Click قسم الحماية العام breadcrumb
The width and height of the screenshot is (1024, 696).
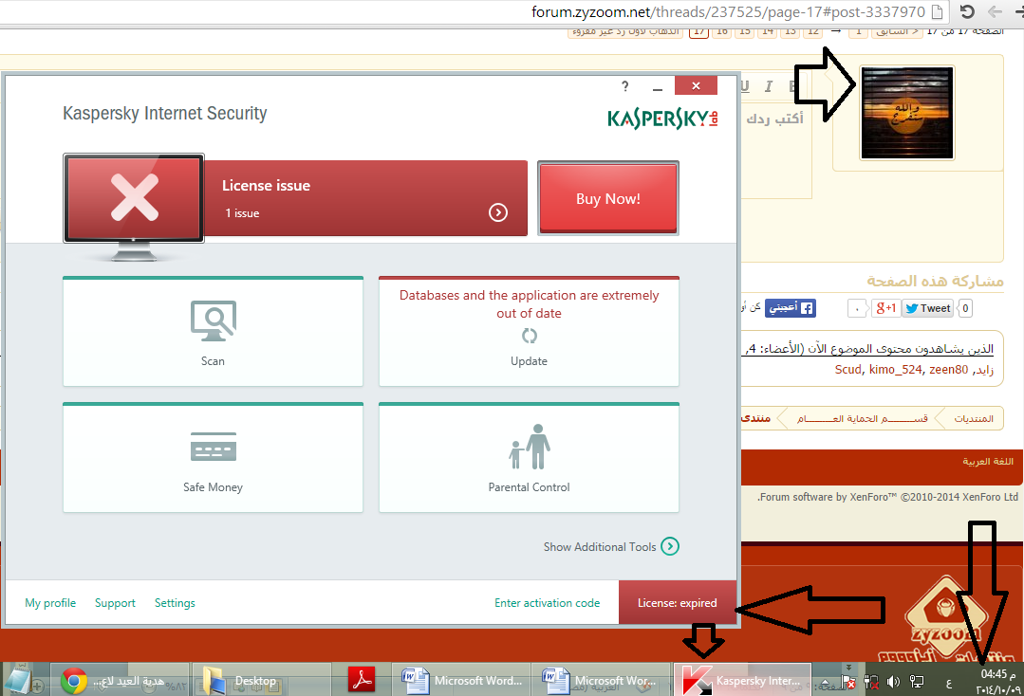pos(862,418)
